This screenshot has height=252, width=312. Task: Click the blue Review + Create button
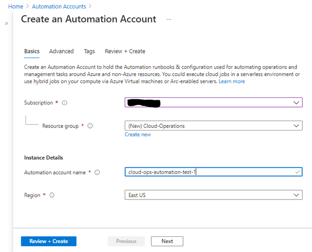tap(49, 241)
